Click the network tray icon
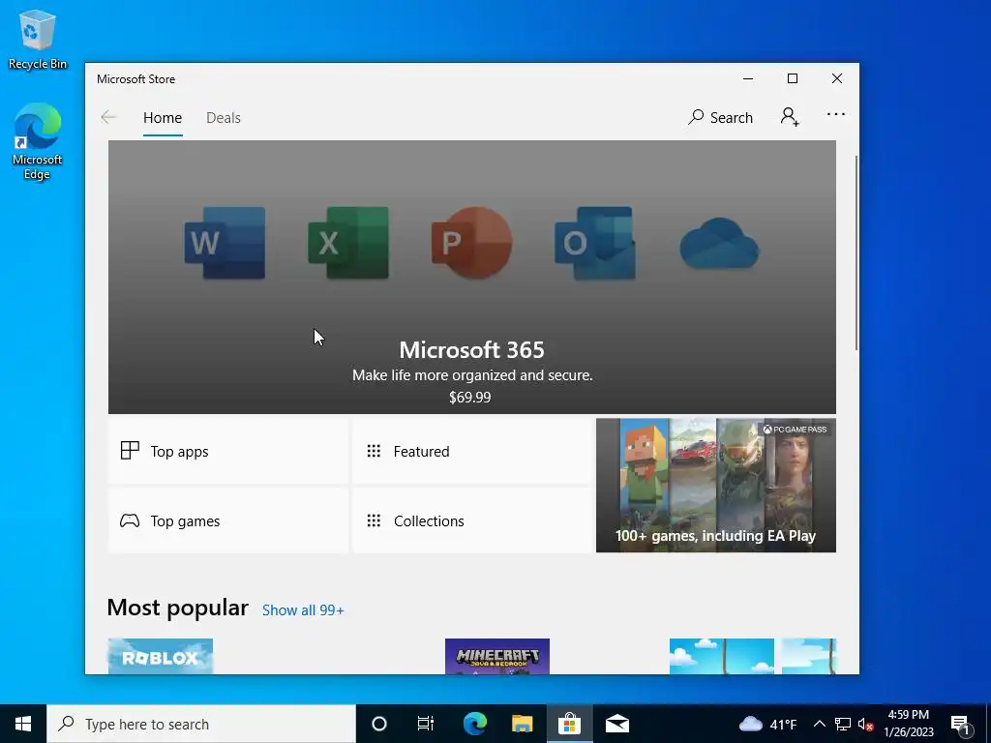This screenshot has width=991, height=743. click(x=843, y=724)
